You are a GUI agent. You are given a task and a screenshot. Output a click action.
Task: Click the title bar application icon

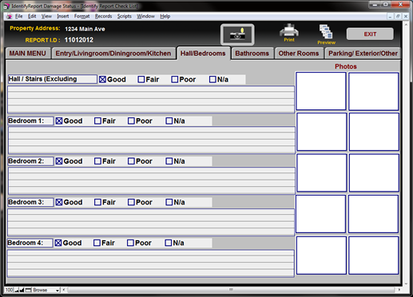point(6,6)
